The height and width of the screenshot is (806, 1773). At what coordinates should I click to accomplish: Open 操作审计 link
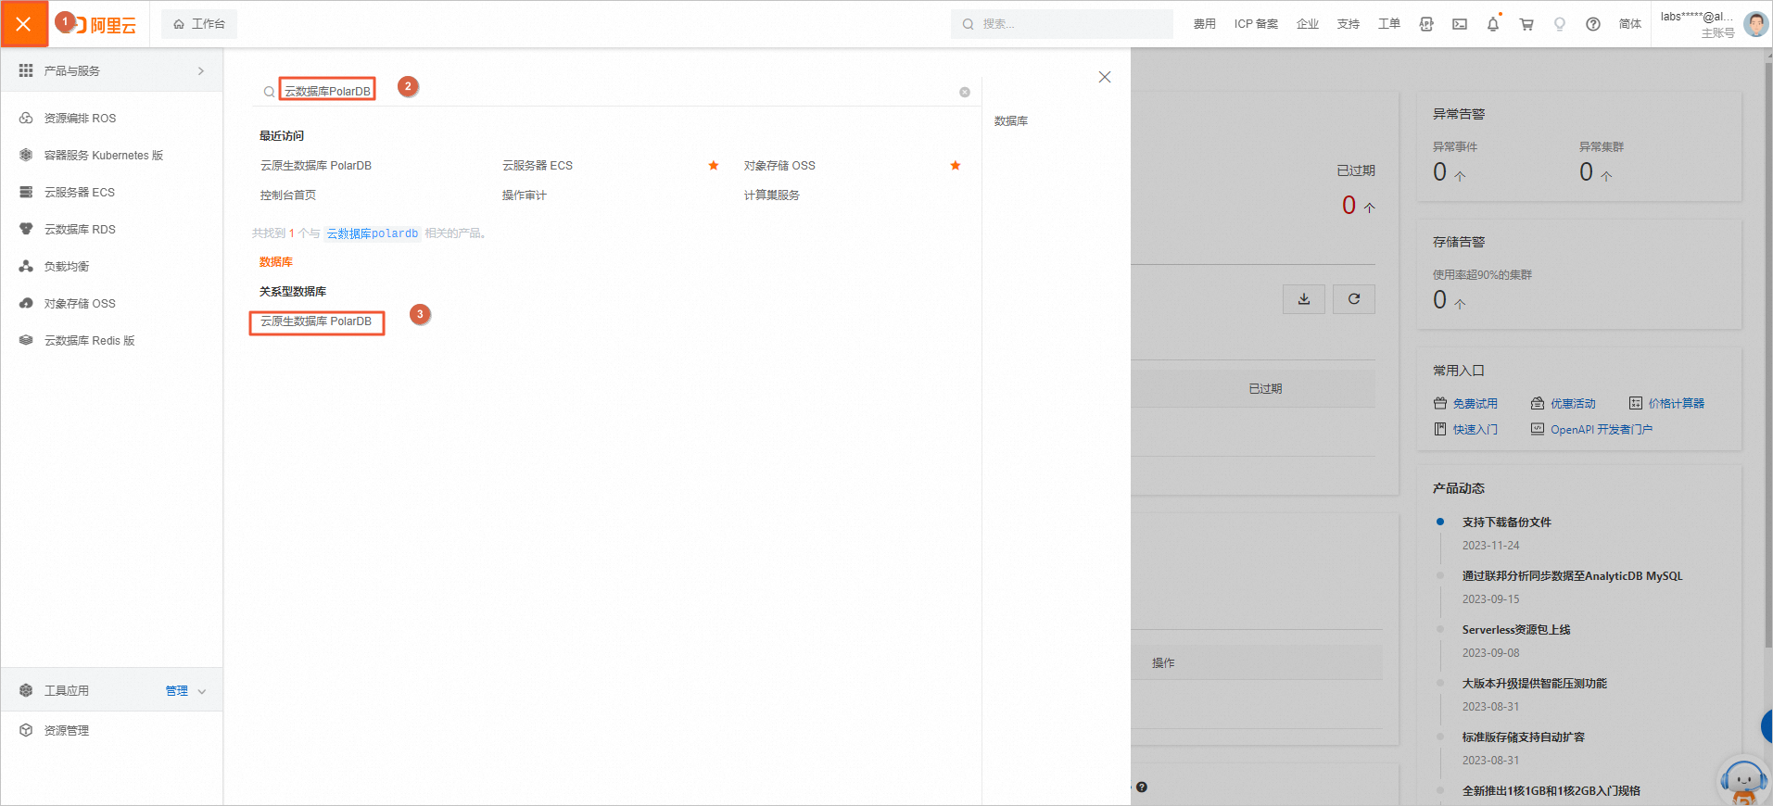point(525,195)
